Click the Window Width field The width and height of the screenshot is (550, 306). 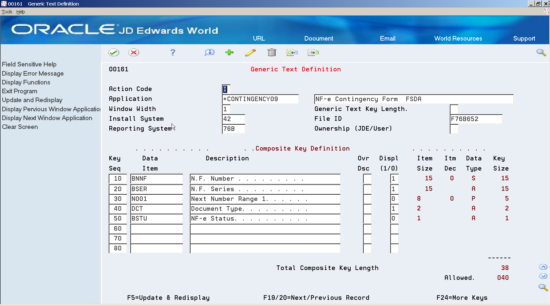pyautogui.click(x=226, y=109)
